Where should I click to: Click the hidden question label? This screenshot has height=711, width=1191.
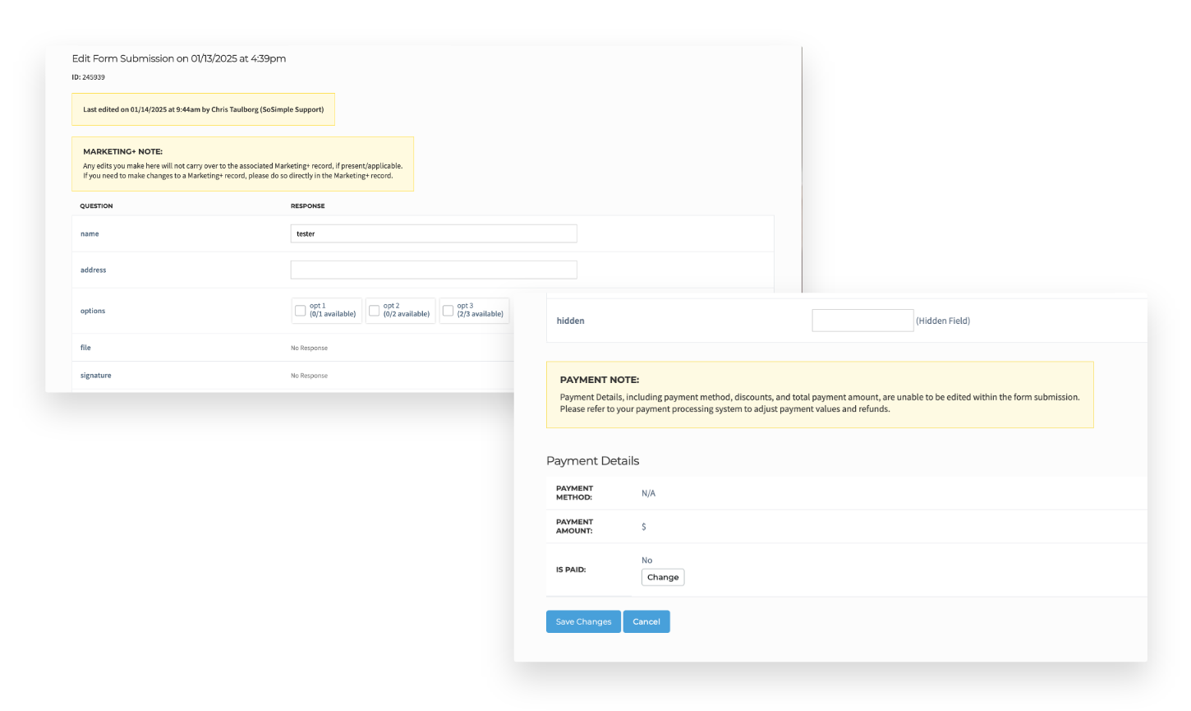[570, 321]
